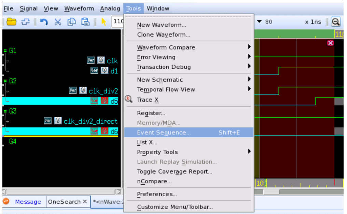Click the cursor time input field
Screen dimensions: 347x214
click(117, 22)
